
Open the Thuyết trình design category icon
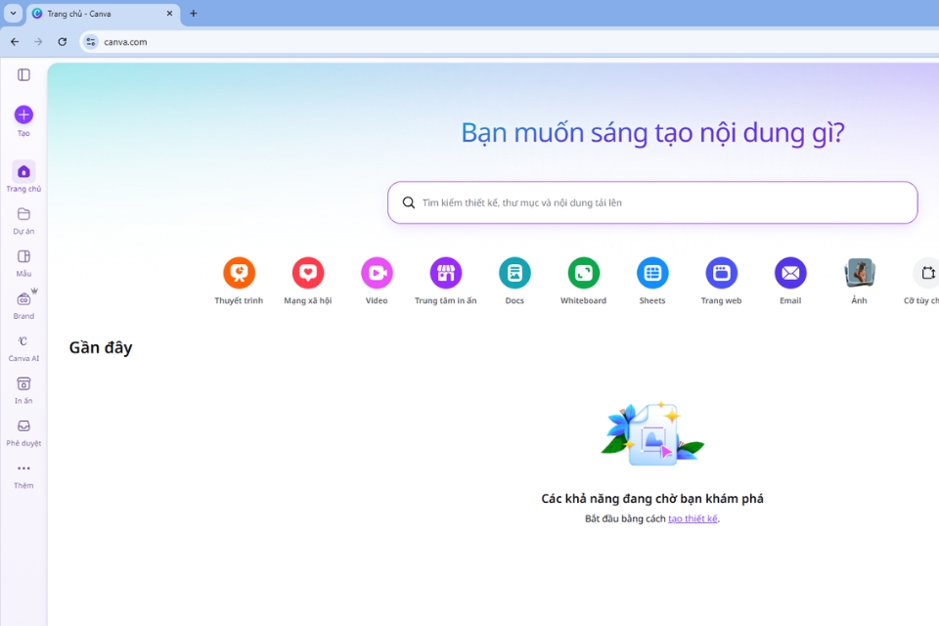pyautogui.click(x=239, y=275)
